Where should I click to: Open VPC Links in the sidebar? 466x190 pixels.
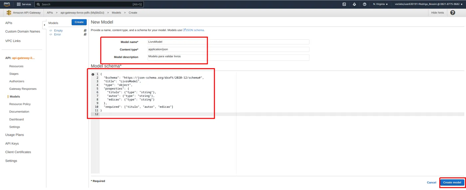point(13,41)
